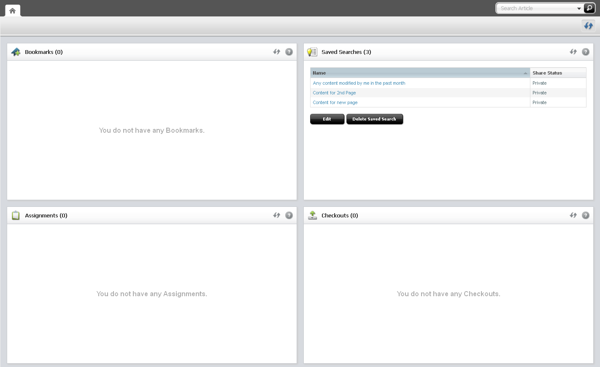Click the Assignments clipboard icon
This screenshot has height=367, width=600.
[x=16, y=215]
